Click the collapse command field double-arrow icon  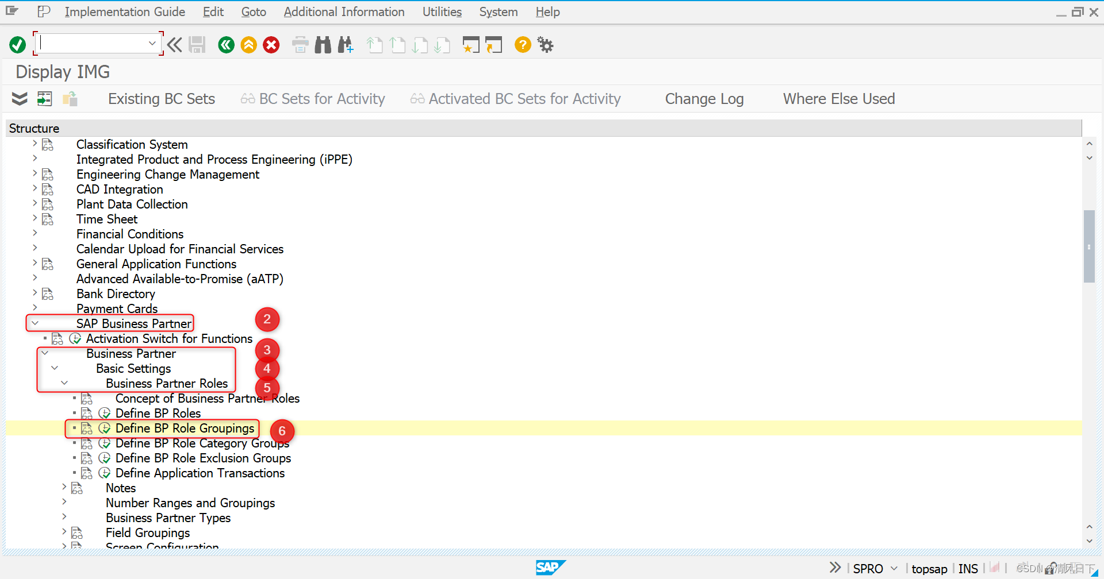[175, 45]
